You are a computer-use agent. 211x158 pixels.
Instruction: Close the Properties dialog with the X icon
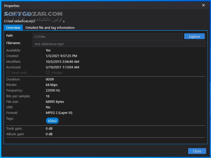tap(203, 5)
